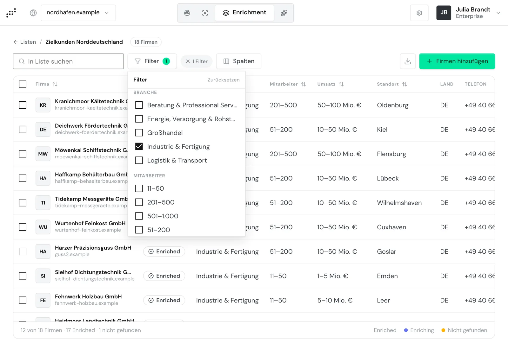Download the list via export icon
The height and width of the screenshot is (350, 508).
[x=408, y=61]
